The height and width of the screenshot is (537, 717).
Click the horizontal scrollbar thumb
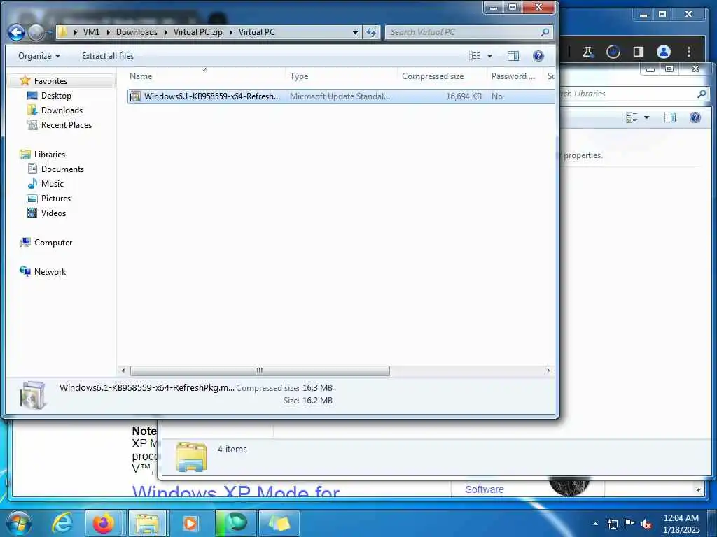(260, 371)
